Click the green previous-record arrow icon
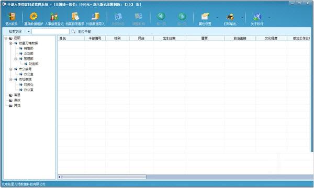Image resolution: width=314 pixels, height=188 pixels. pyautogui.click(x=161, y=16)
